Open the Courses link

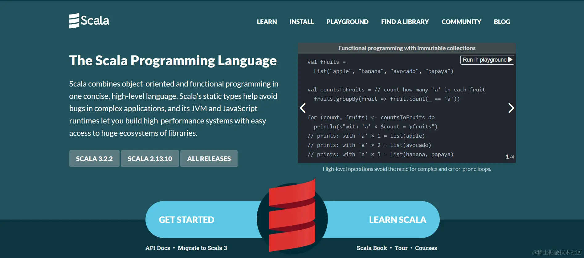[426, 248]
